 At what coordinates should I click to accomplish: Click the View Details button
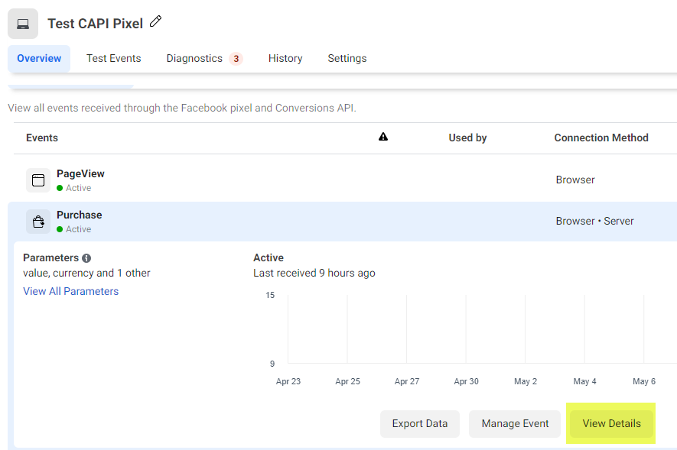click(x=611, y=424)
